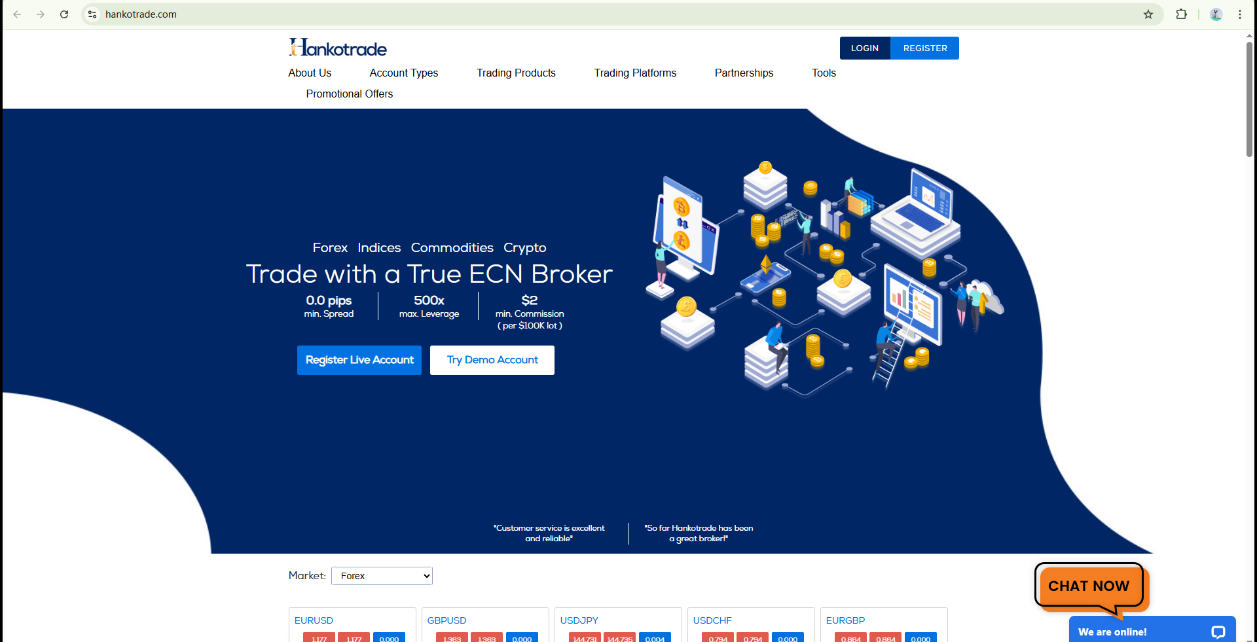This screenshot has height=642, width=1257.
Task: Open the chat bubble icon in online widget
Action: click(1218, 632)
